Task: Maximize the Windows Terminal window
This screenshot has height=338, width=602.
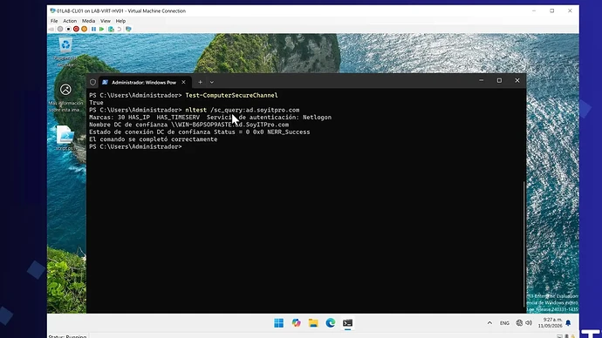Action: tap(499, 80)
